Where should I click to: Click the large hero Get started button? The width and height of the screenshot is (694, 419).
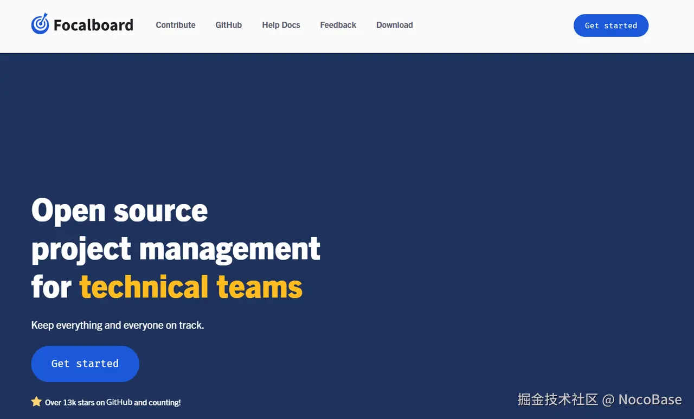[x=85, y=364]
